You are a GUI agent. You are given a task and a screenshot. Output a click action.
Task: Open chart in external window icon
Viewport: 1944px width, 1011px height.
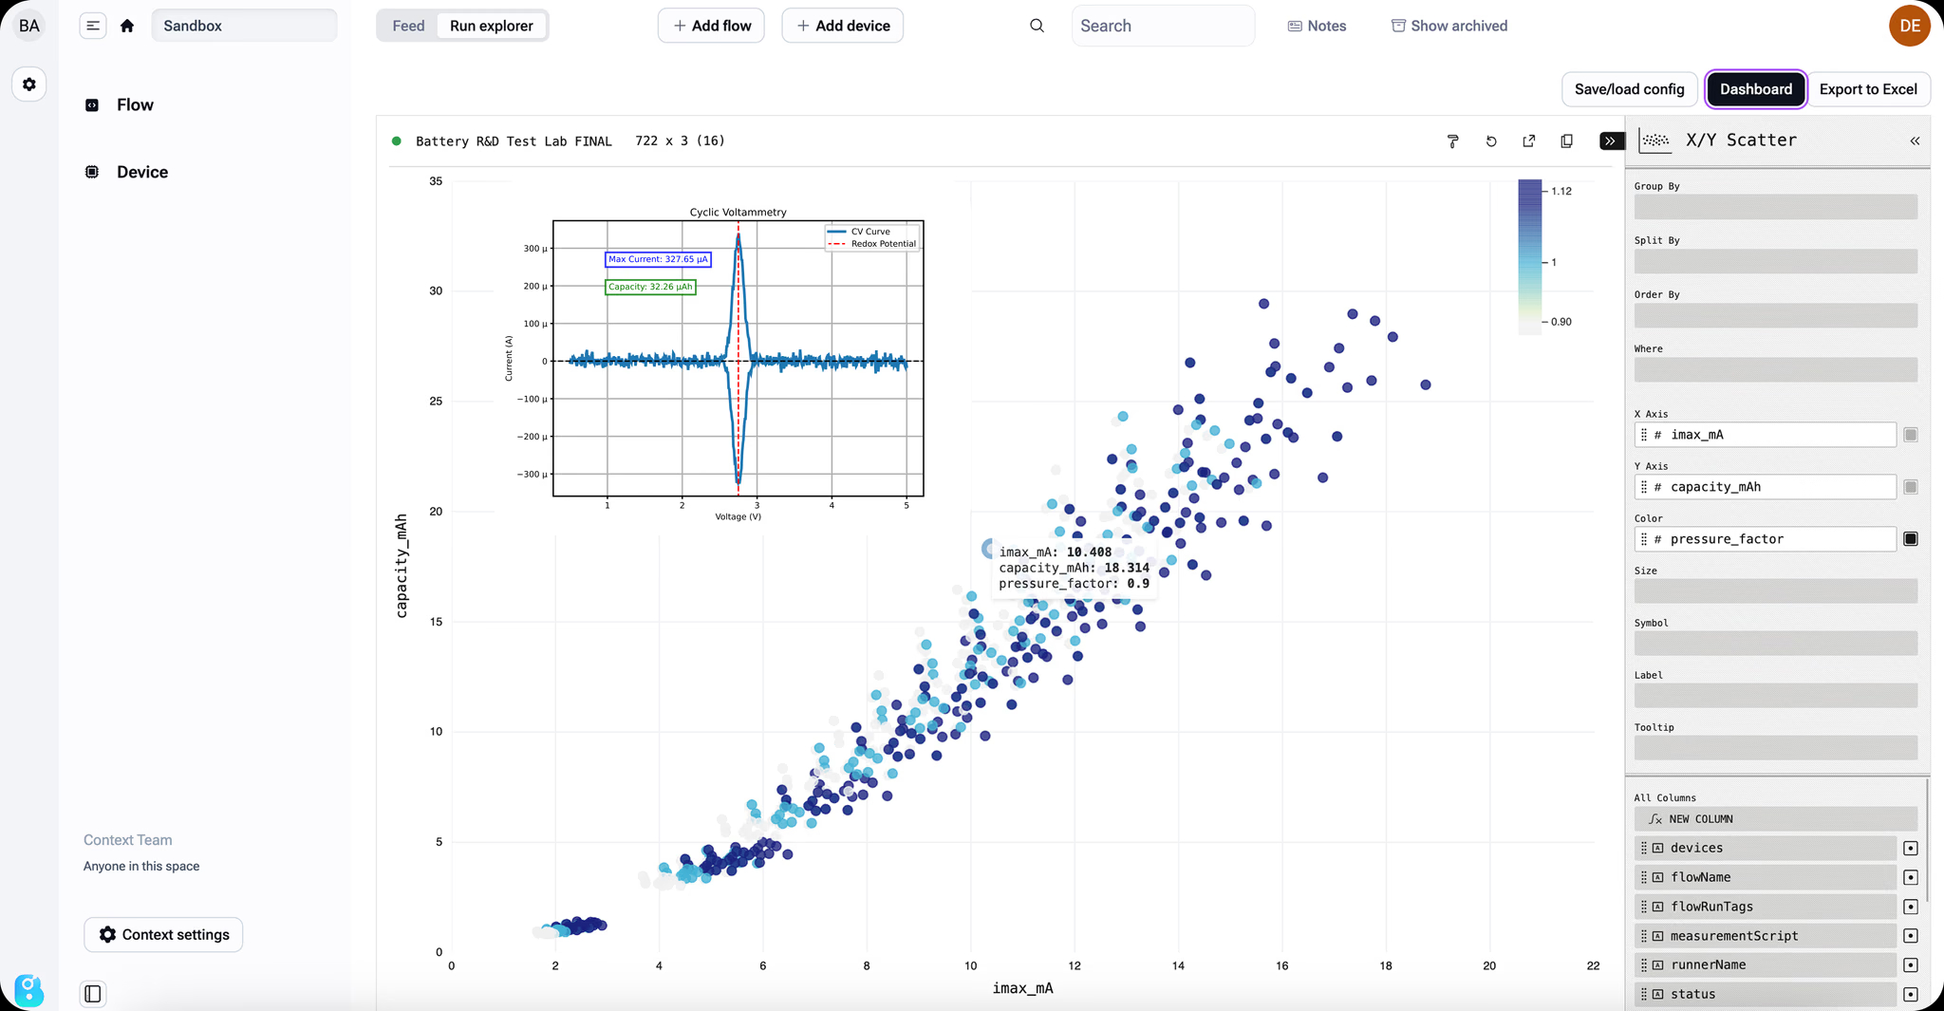pyautogui.click(x=1529, y=141)
